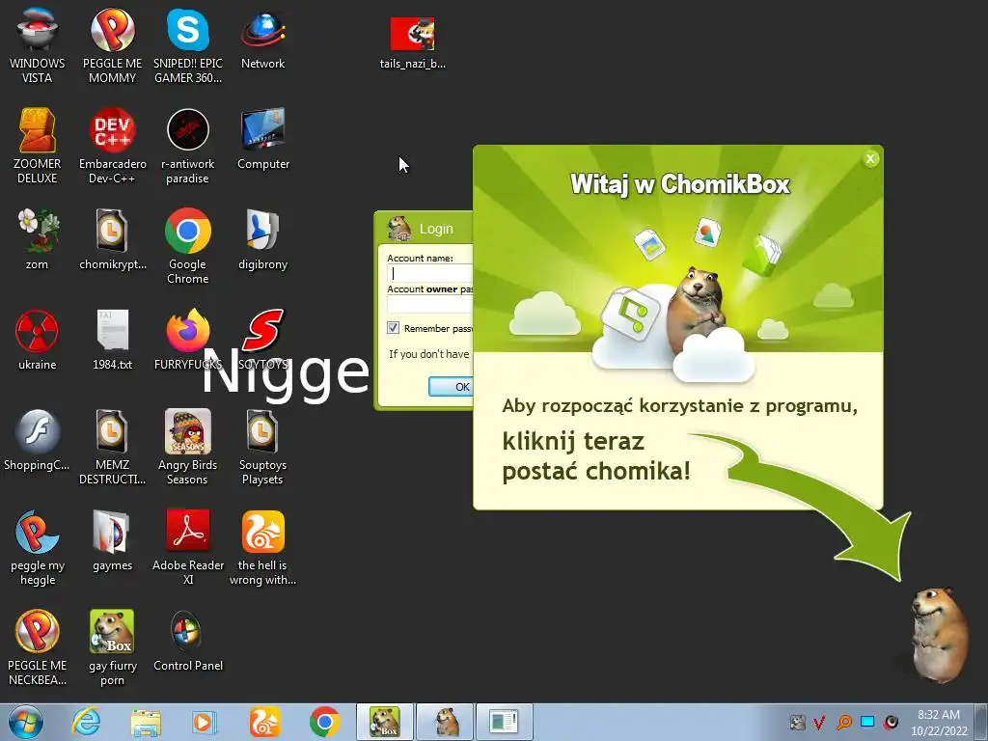
Task: Select the PEGGLE ME MOMMY desktop icon
Action: pos(112,45)
